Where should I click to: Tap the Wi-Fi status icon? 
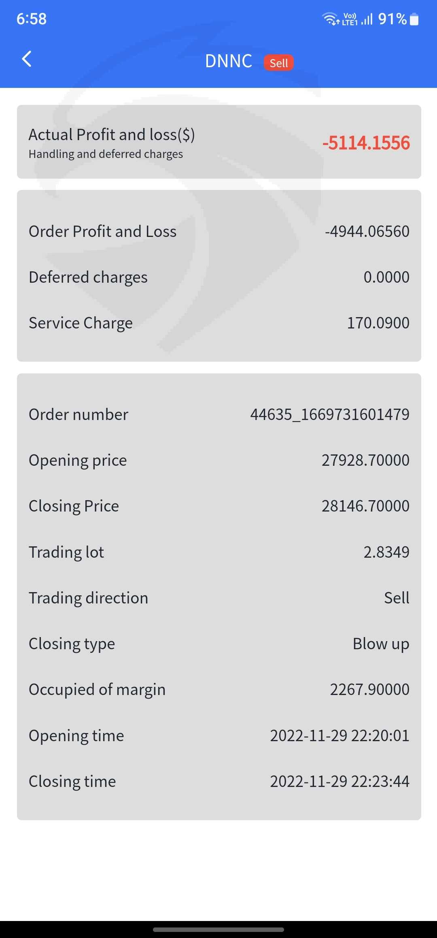[330, 19]
